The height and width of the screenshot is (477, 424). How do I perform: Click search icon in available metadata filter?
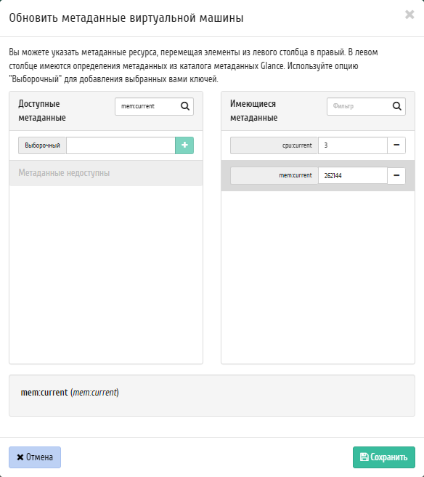tap(185, 106)
